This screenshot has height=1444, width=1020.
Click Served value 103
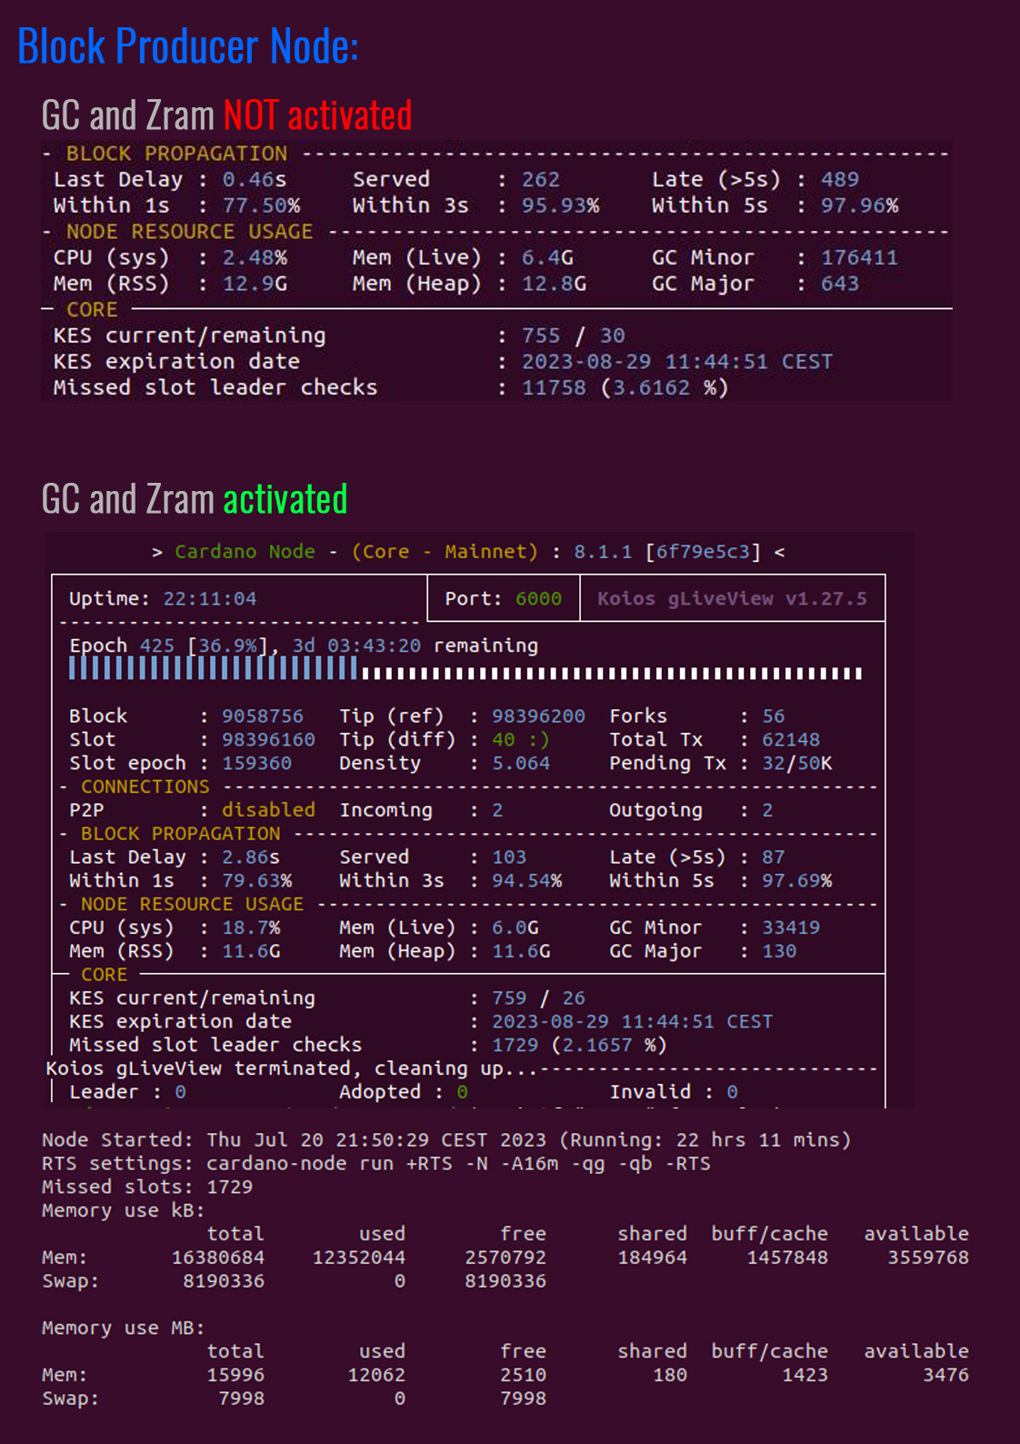pyautogui.click(x=509, y=857)
